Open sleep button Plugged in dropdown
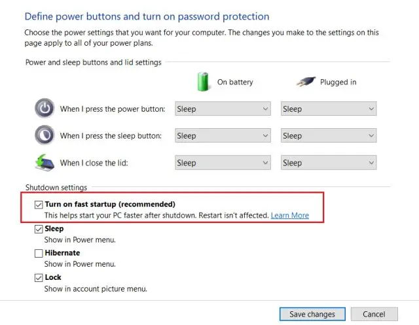Image resolution: width=419 pixels, height=325 pixels. (329, 135)
